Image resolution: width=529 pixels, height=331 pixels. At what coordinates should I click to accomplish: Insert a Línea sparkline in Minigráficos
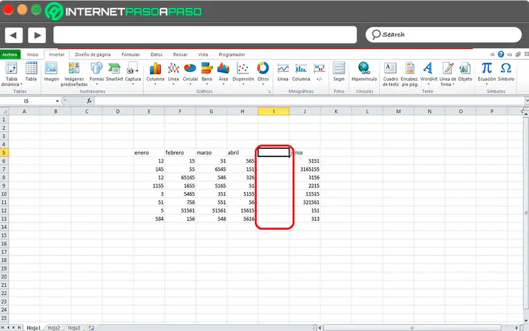[283, 71]
